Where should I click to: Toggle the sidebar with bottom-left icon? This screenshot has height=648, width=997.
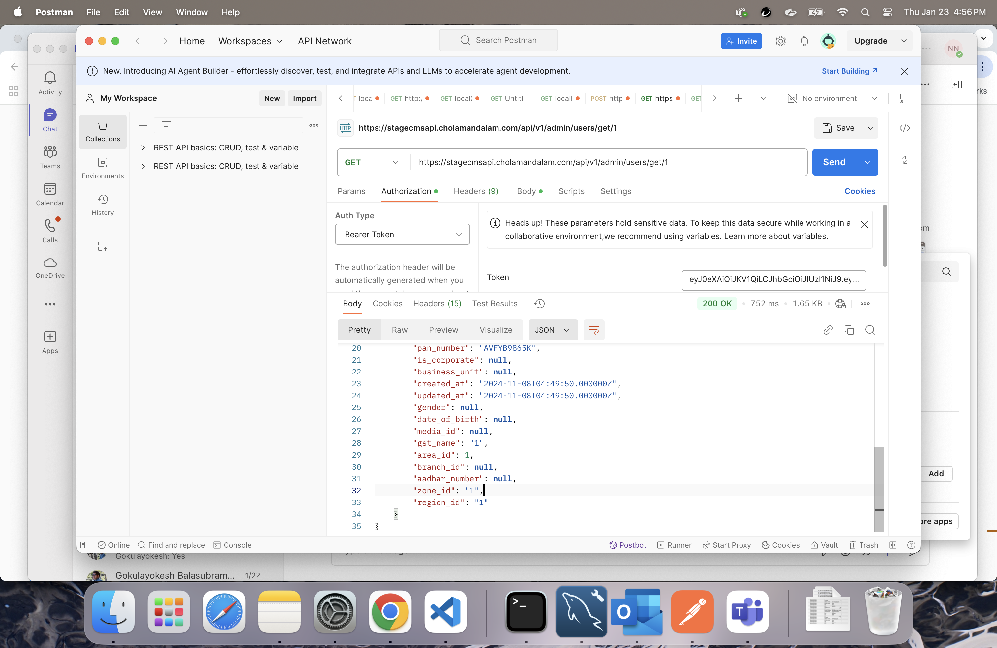(x=84, y=545)
